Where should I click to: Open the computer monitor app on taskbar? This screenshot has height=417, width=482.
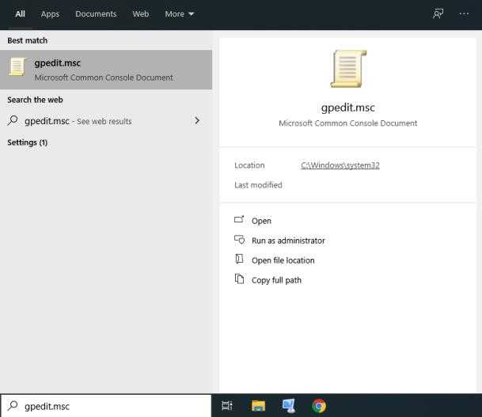click(289, 406)
